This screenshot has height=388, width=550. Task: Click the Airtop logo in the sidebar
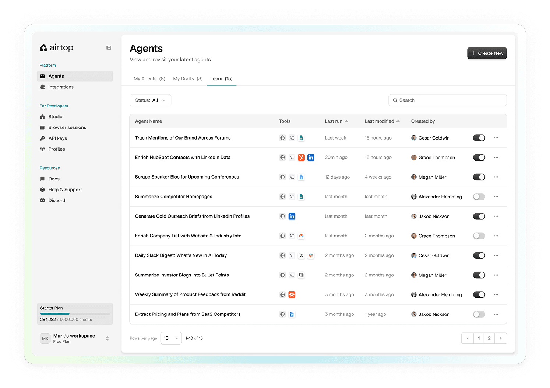56,47
